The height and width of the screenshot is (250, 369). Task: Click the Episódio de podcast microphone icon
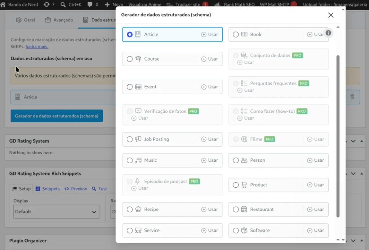click(x=137, y=181)
